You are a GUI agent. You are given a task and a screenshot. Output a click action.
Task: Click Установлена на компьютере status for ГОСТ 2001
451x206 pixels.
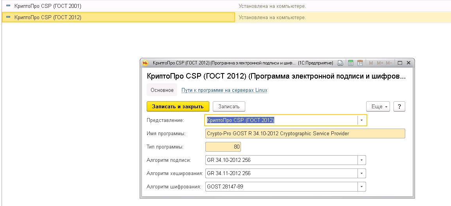click(272, 6)
